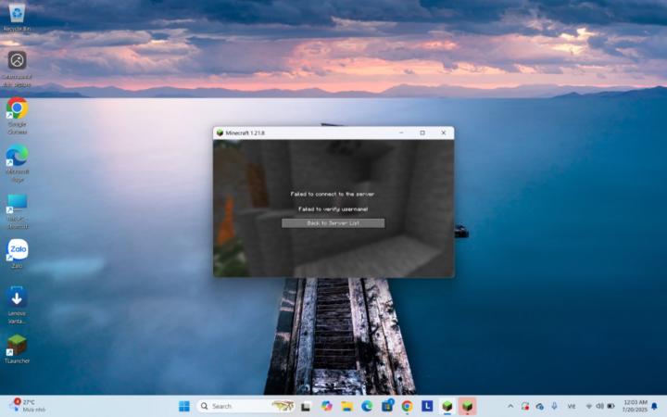Open Google Chrome desktop shortcut
Viewport: 667px width, 417px height.
coord(17,116)
